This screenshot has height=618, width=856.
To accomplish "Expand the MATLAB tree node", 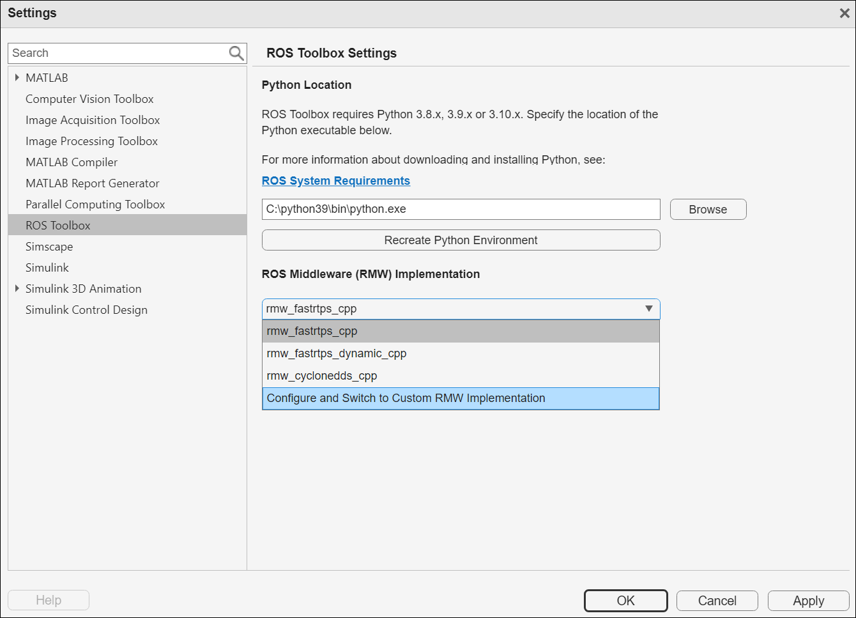I will pyautogui.click(x=17, y=77).
